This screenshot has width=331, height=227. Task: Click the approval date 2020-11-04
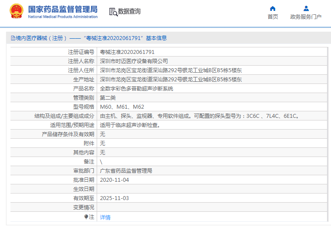114,180
